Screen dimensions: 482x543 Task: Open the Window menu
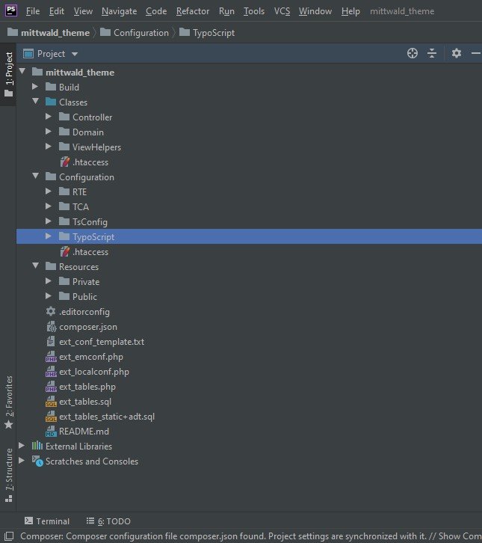point(315,11)
